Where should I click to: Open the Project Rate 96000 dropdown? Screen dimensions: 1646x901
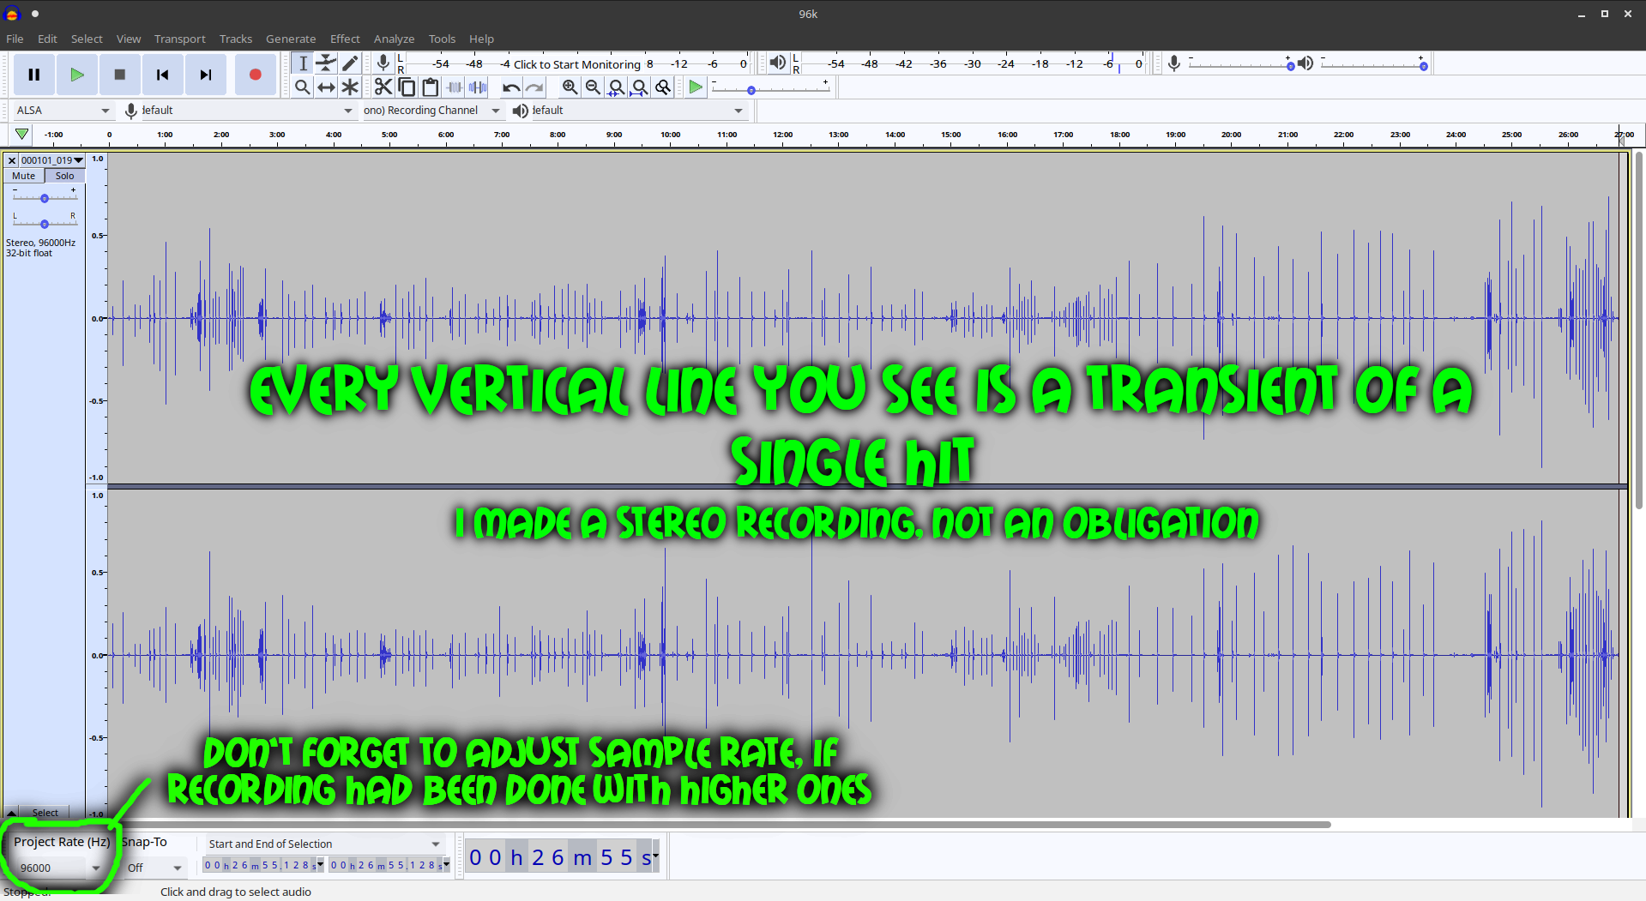(58, 868)
